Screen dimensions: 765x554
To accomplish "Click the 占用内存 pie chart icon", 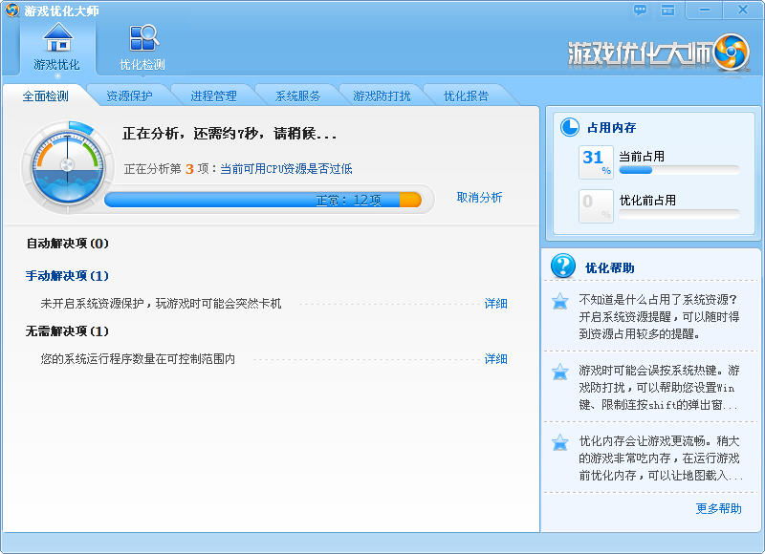I will point(569,127).
